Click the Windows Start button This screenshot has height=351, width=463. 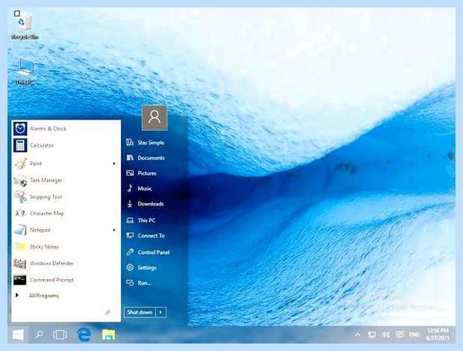click(x=18, y=335)
